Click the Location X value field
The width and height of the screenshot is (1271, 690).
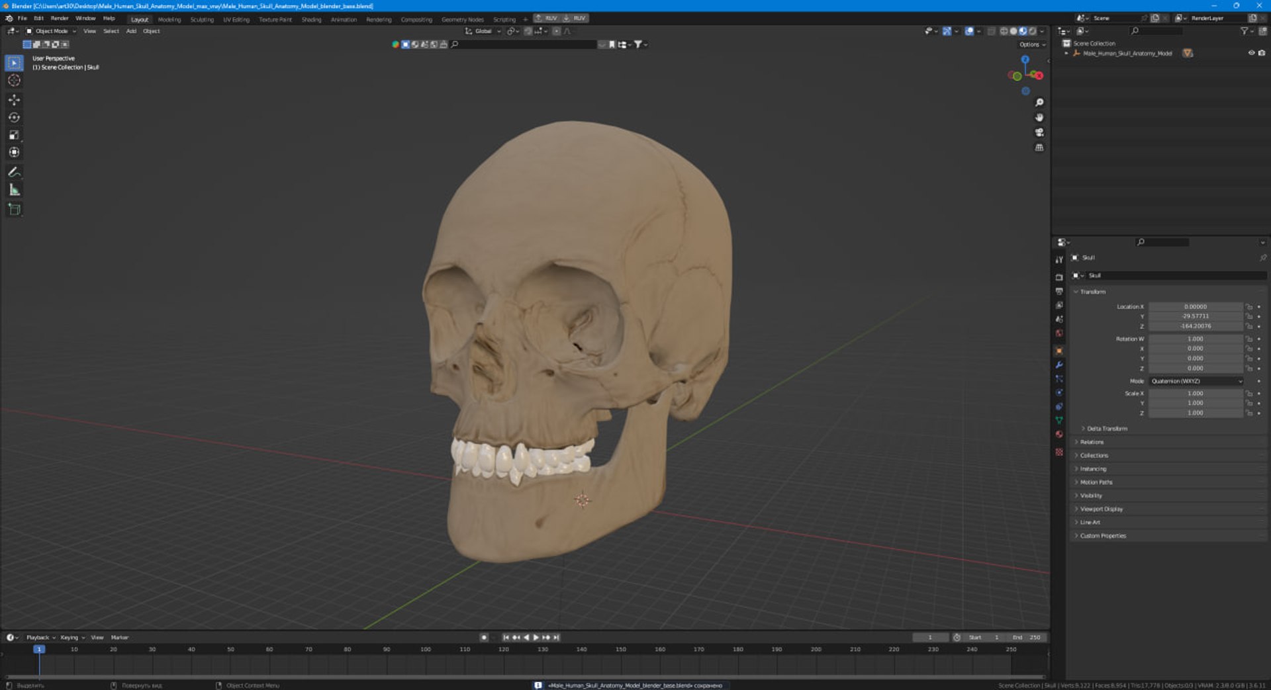pos(1196,307)
